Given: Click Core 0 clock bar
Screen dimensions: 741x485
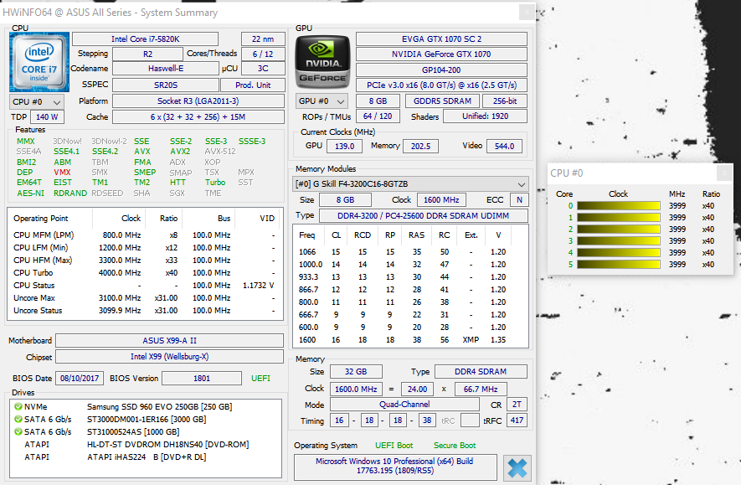Looking at the screenshot, I should point(618,205).
